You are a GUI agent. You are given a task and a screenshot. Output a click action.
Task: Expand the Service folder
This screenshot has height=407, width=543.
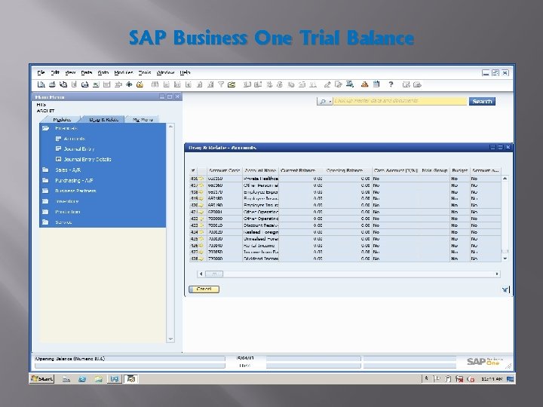tap(46, 222)
